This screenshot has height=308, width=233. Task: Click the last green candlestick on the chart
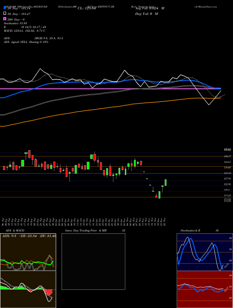[x=165, y=182]
